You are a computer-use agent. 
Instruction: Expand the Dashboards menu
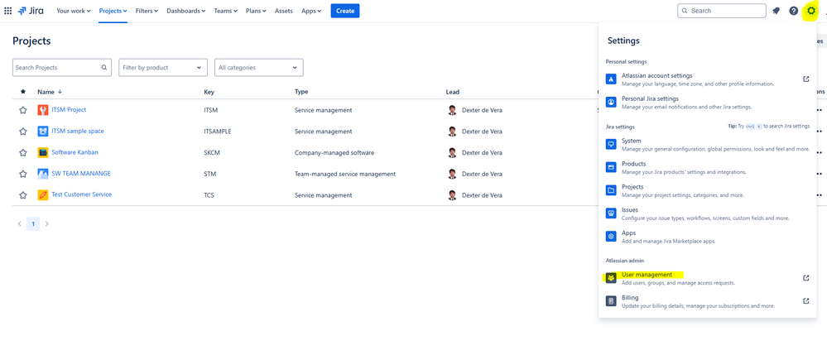pos(186,11)
